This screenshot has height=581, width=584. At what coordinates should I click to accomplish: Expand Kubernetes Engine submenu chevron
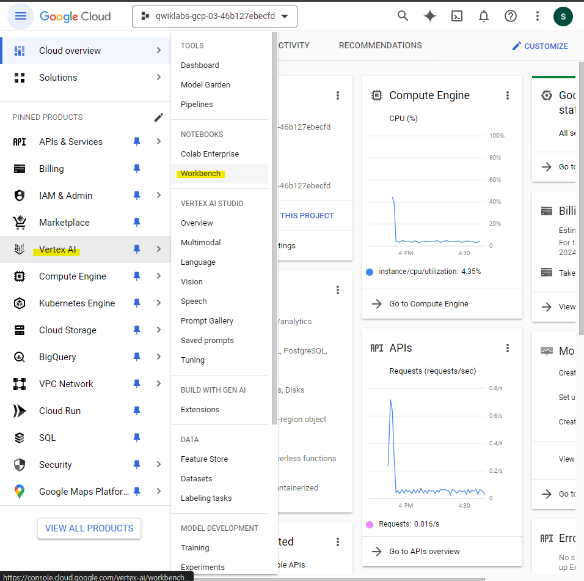(159, 303)
